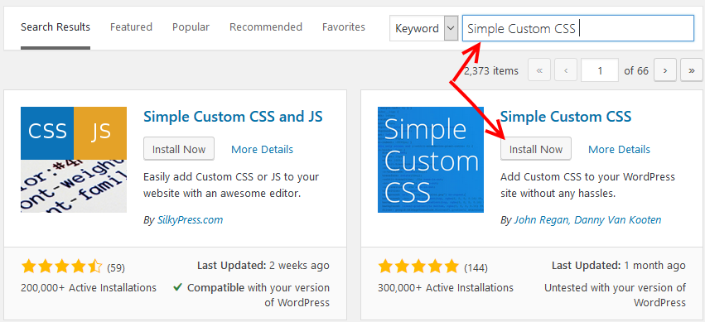Install Simple Custom CSS and JS plugin
This screenshot has height=322, width=705.
pos(179,149)
